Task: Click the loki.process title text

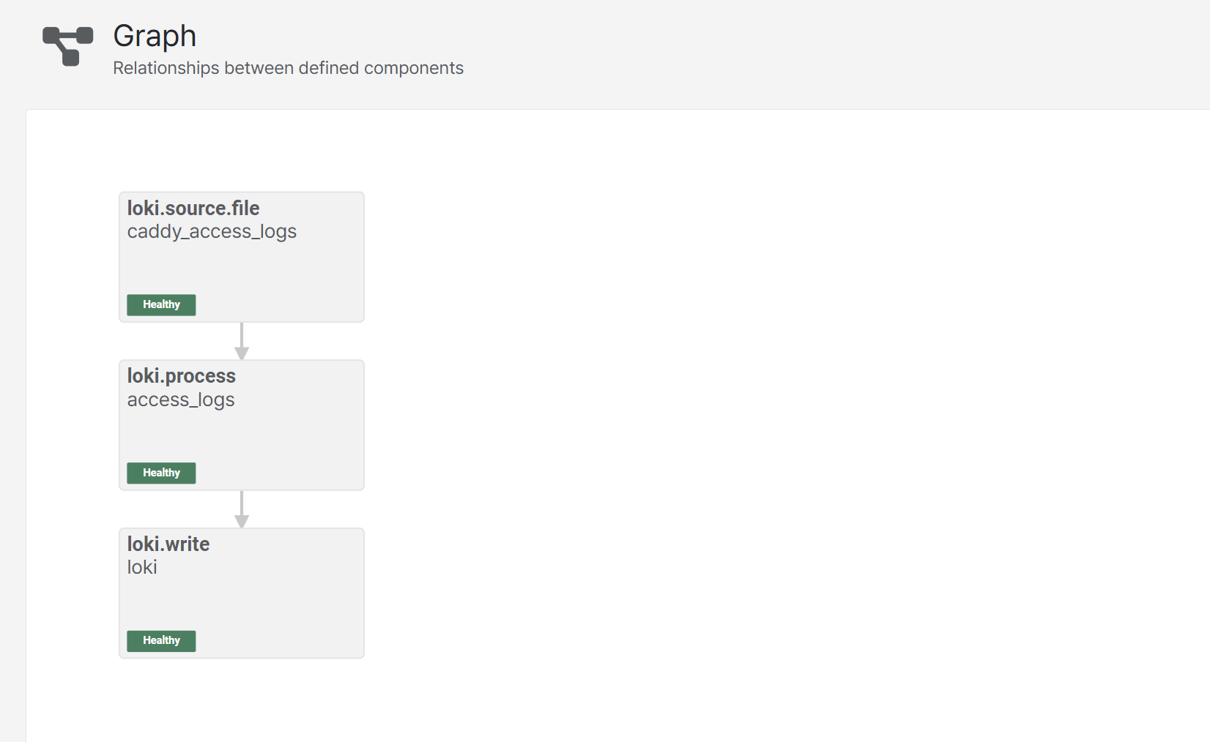Action: pos(182,376)
